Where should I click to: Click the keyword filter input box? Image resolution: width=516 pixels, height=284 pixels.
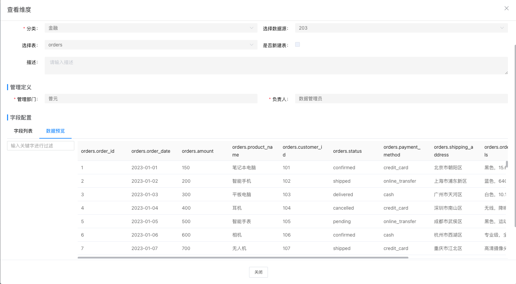(40, 145)
